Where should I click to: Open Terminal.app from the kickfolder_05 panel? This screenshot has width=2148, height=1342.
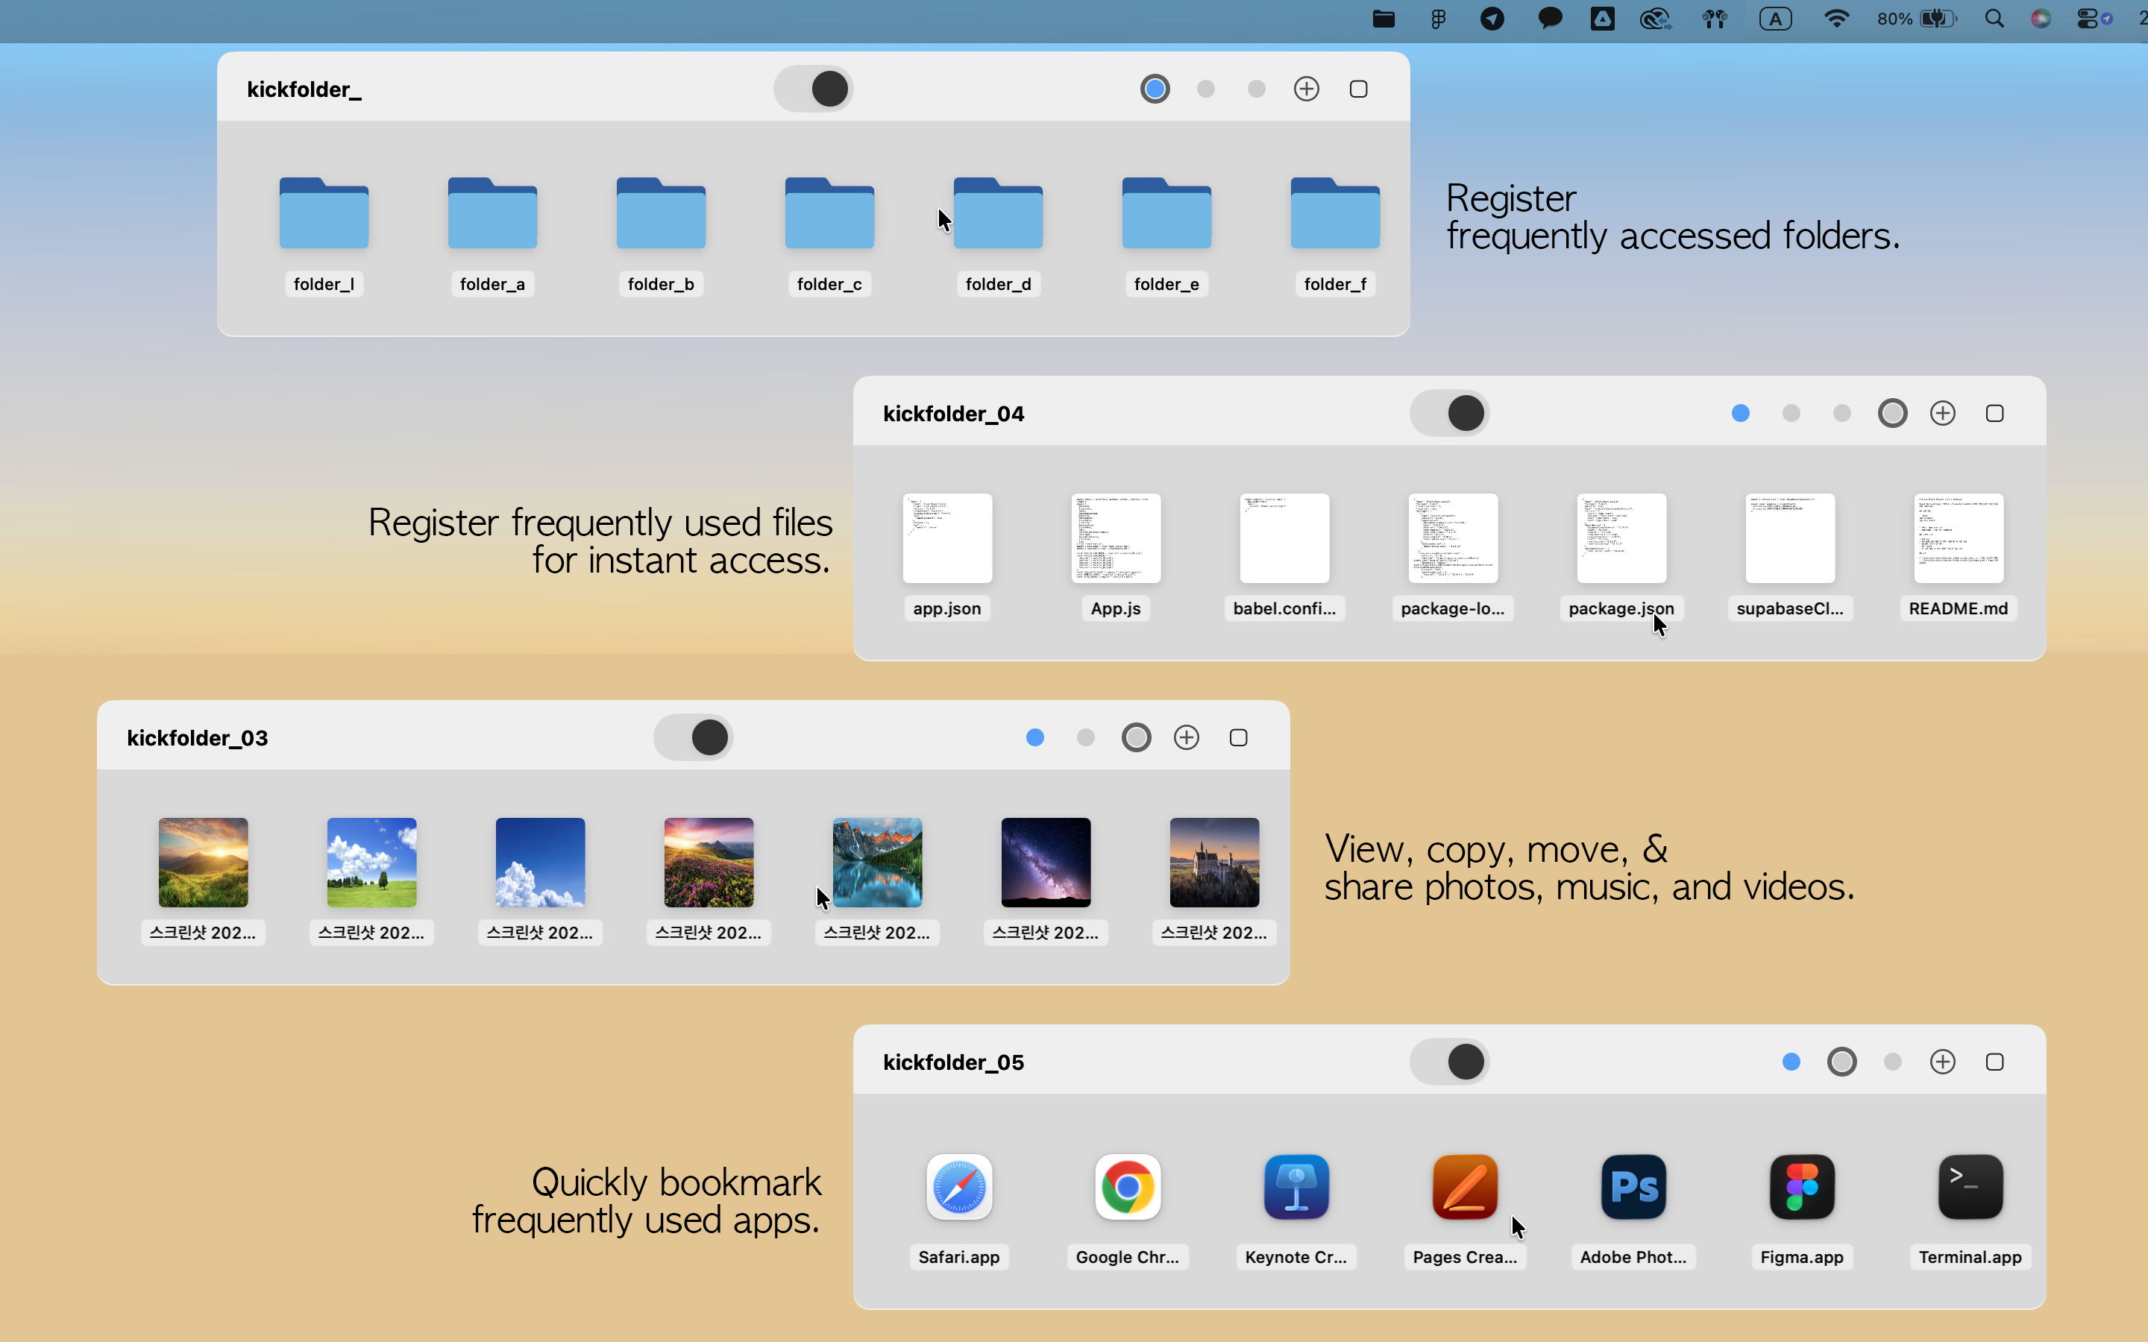point(1969,1187)
